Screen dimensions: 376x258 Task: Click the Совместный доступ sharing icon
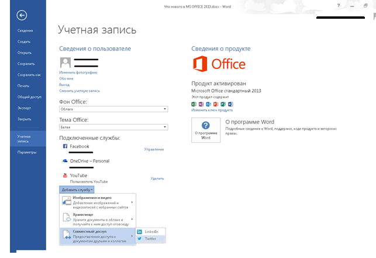67,235
